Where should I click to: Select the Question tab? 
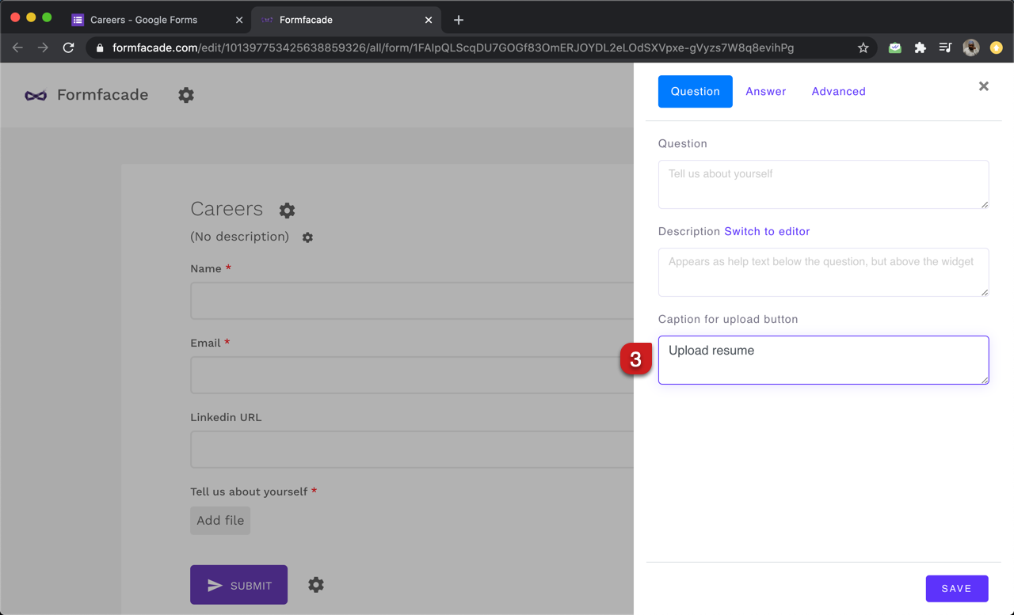tap(695, 92)
